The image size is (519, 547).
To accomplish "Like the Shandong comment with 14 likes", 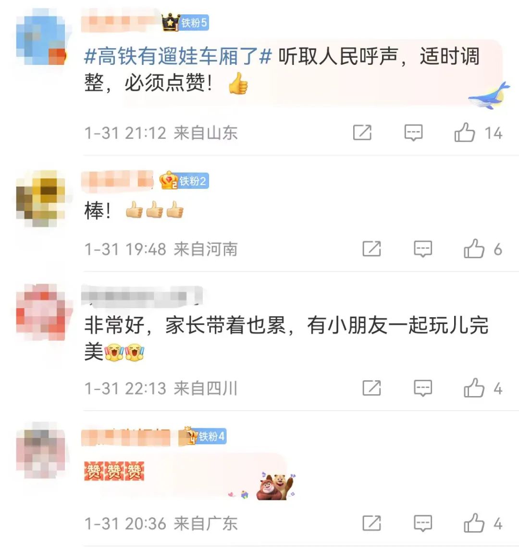I will pos(465,133).
